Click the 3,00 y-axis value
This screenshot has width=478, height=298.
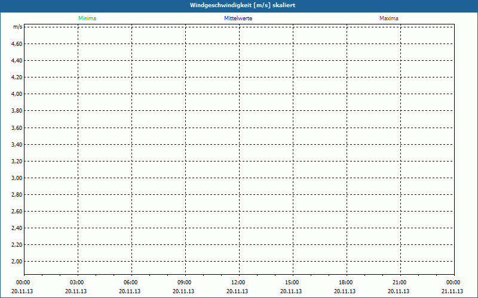(x=16, y=178)
